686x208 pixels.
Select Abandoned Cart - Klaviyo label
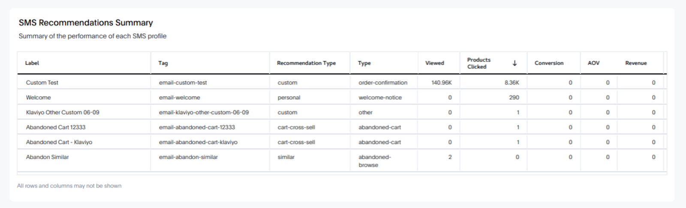[59, 142]
